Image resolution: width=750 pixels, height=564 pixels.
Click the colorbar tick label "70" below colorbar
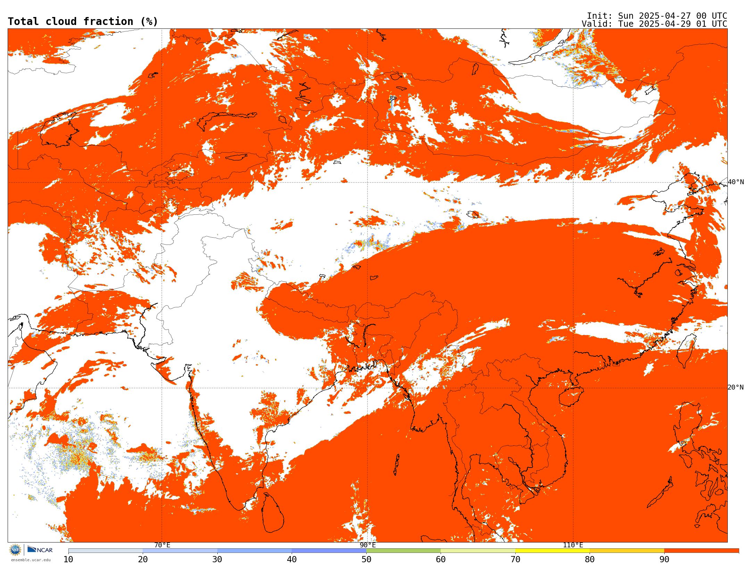coord(515,559)
